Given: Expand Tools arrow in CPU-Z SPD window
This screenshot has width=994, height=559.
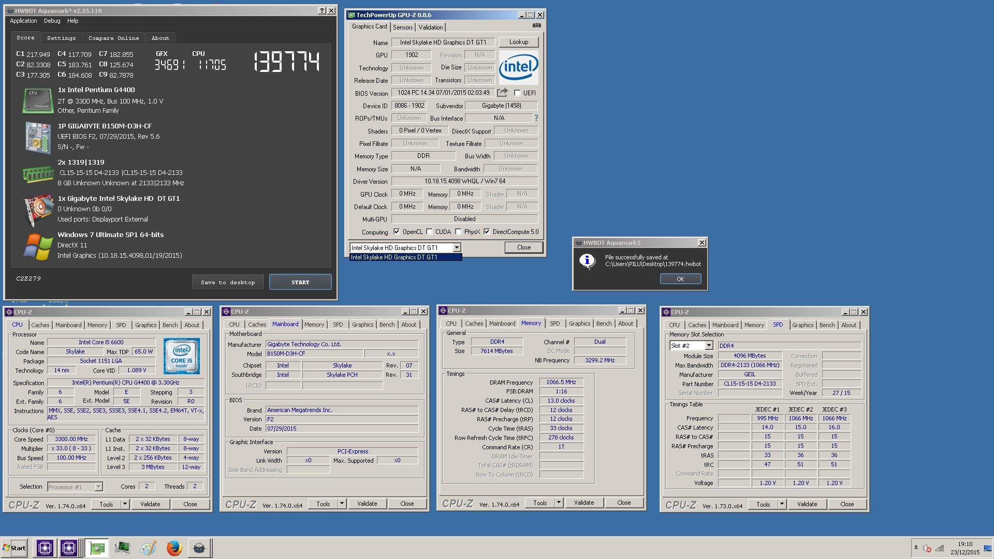Looking at the screenshot, I should point(782,504).
